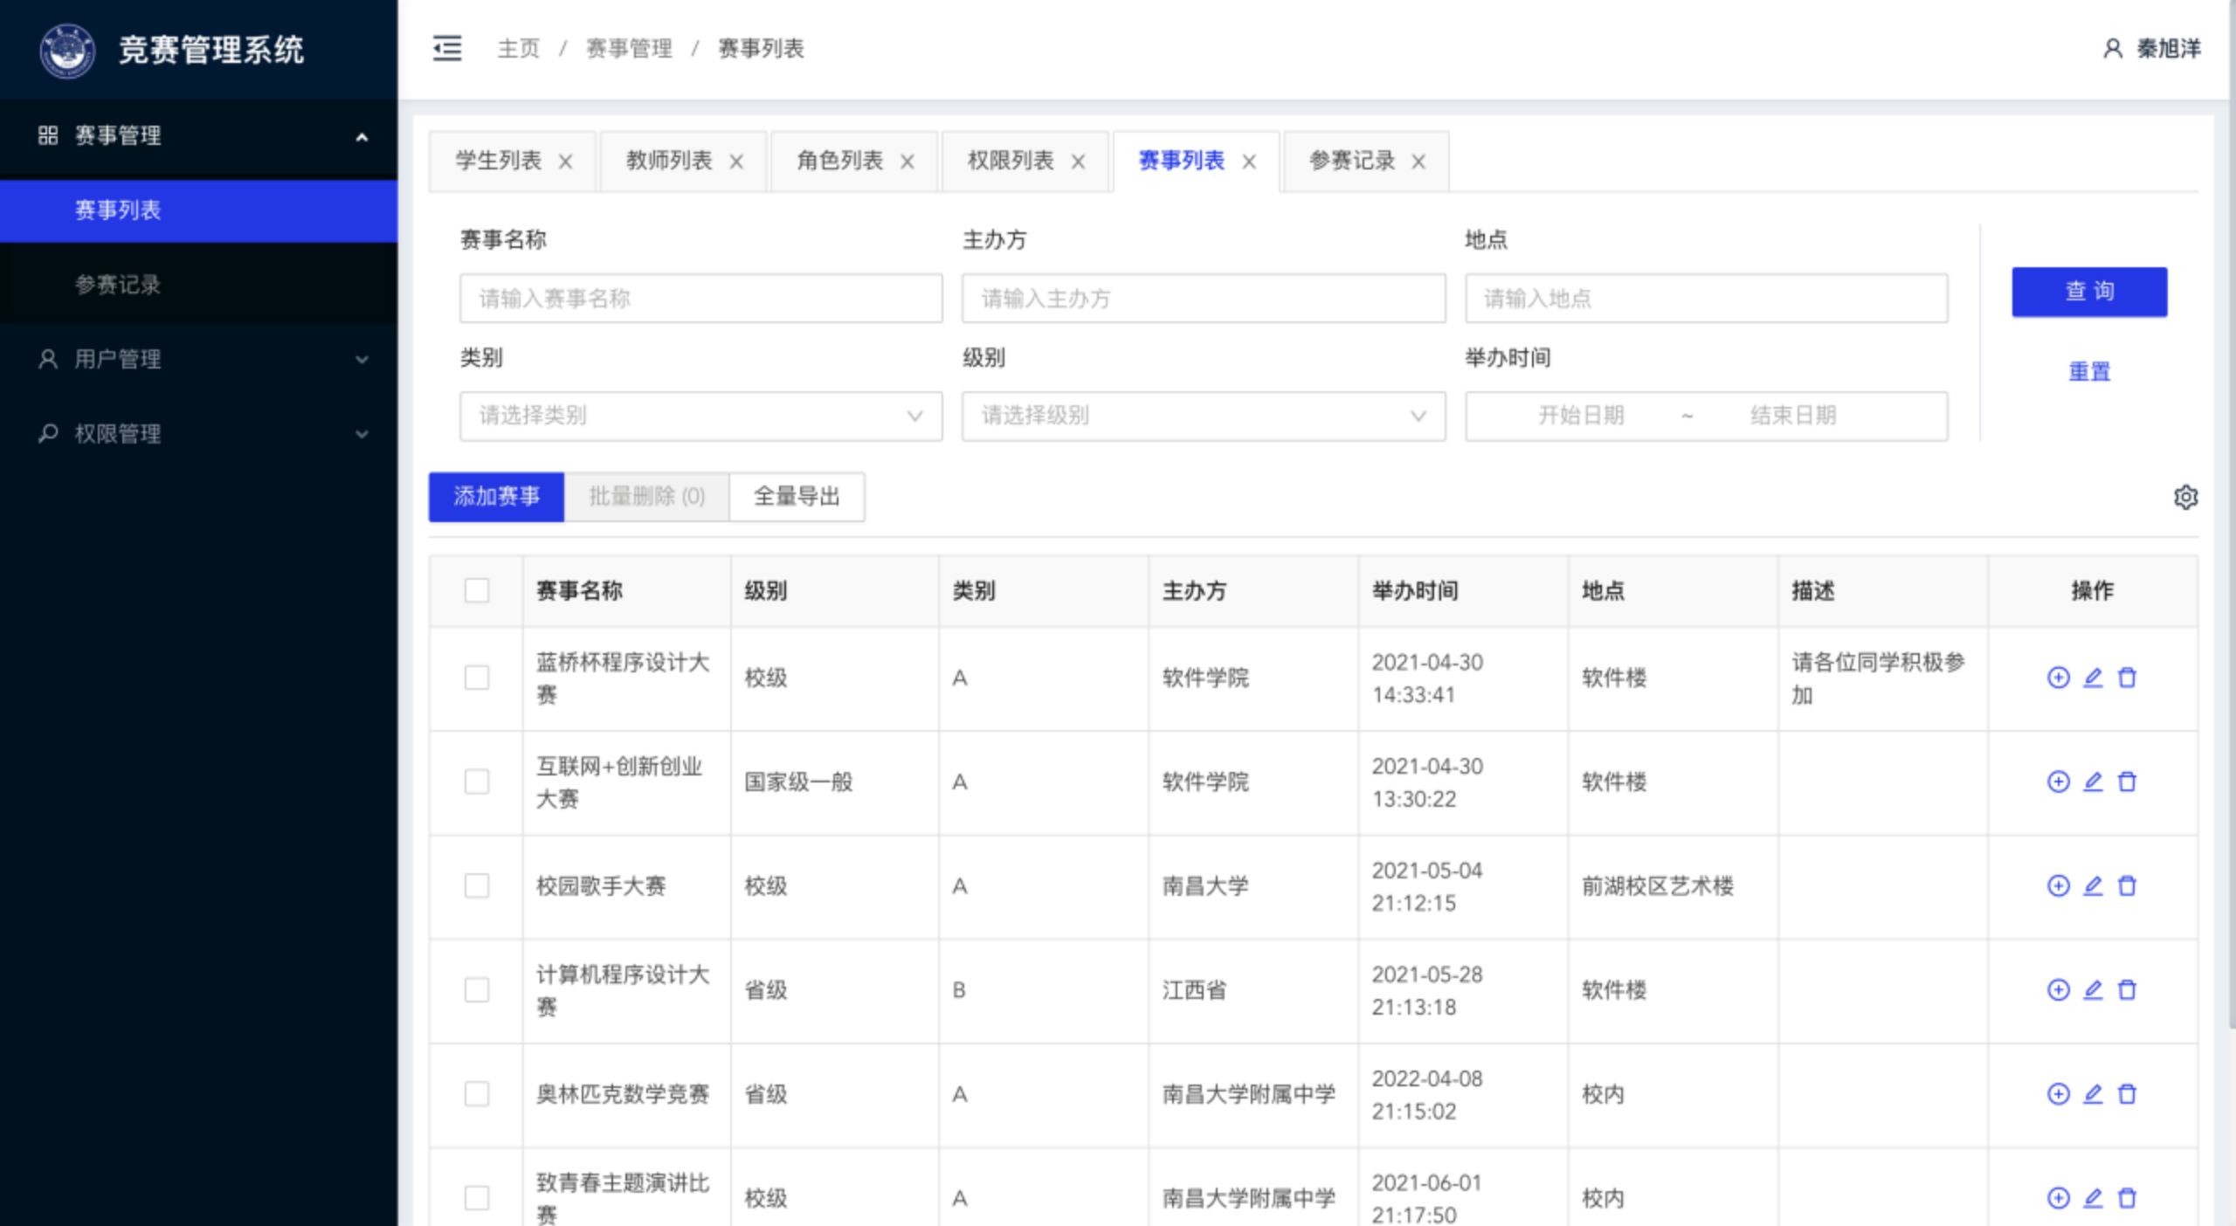
Task: Click edit pencil icon for 蓝桥杯程序设计大赛
Action: pos(2093,678)
